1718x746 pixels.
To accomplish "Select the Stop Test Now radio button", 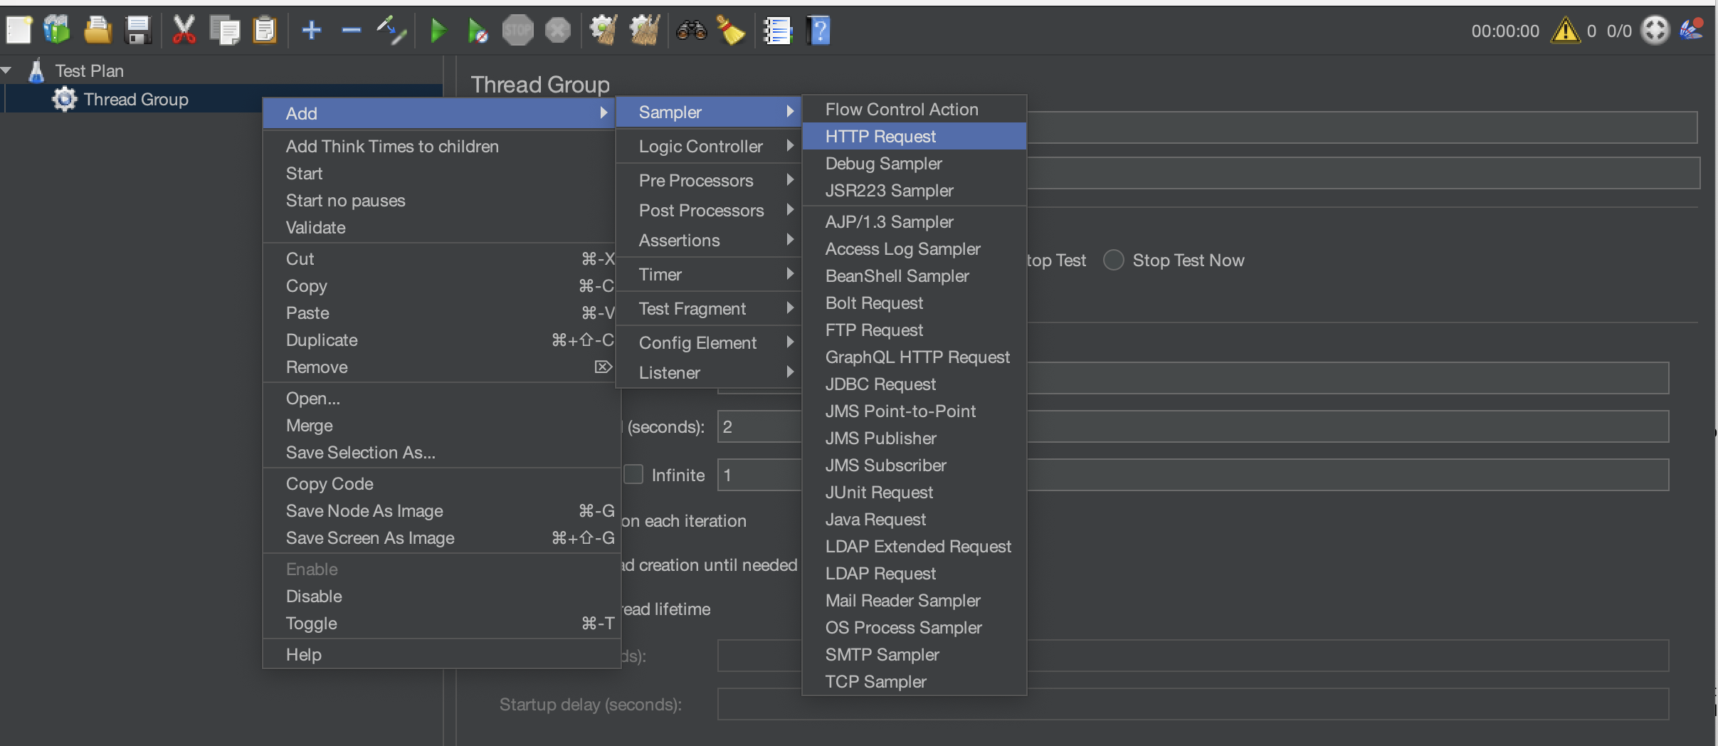I will pyautogui.click(x=1114, y=261).
